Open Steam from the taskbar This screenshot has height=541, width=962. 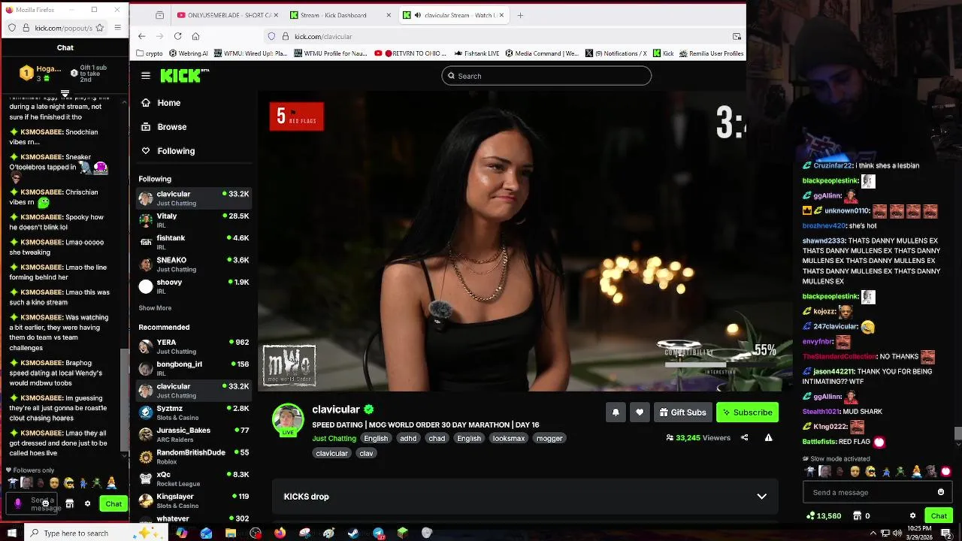(353, 533)
